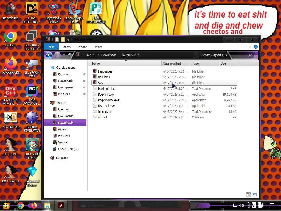
Task: Open the DEEZ NUTS HAH GOTTI shortcut
Action: click(32, 40)
